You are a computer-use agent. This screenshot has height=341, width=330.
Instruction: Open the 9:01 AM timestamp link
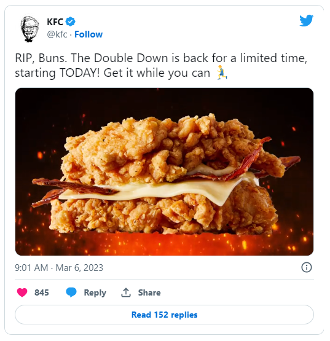(31, 268)
